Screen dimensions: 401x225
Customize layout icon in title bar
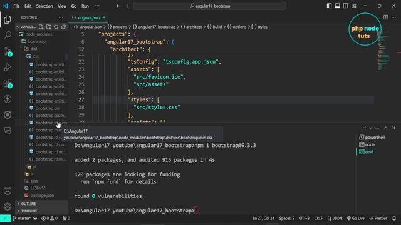(353, 6)
